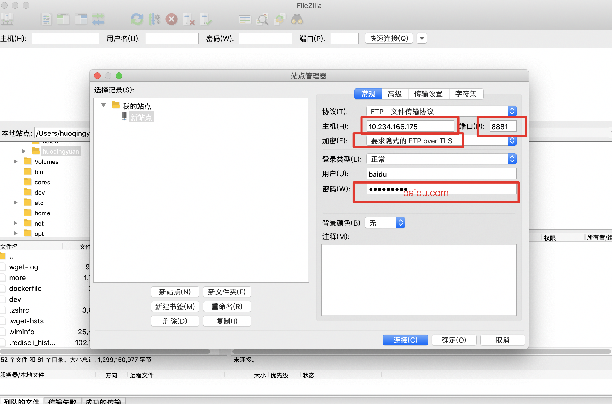Viewport: 612px width, 404px height.
Task: Click the 连接(C) button
Action: pos(405,340)
